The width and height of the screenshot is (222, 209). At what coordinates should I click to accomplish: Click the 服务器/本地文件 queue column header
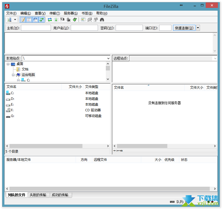pyautogui.click(x=40, y=160)
